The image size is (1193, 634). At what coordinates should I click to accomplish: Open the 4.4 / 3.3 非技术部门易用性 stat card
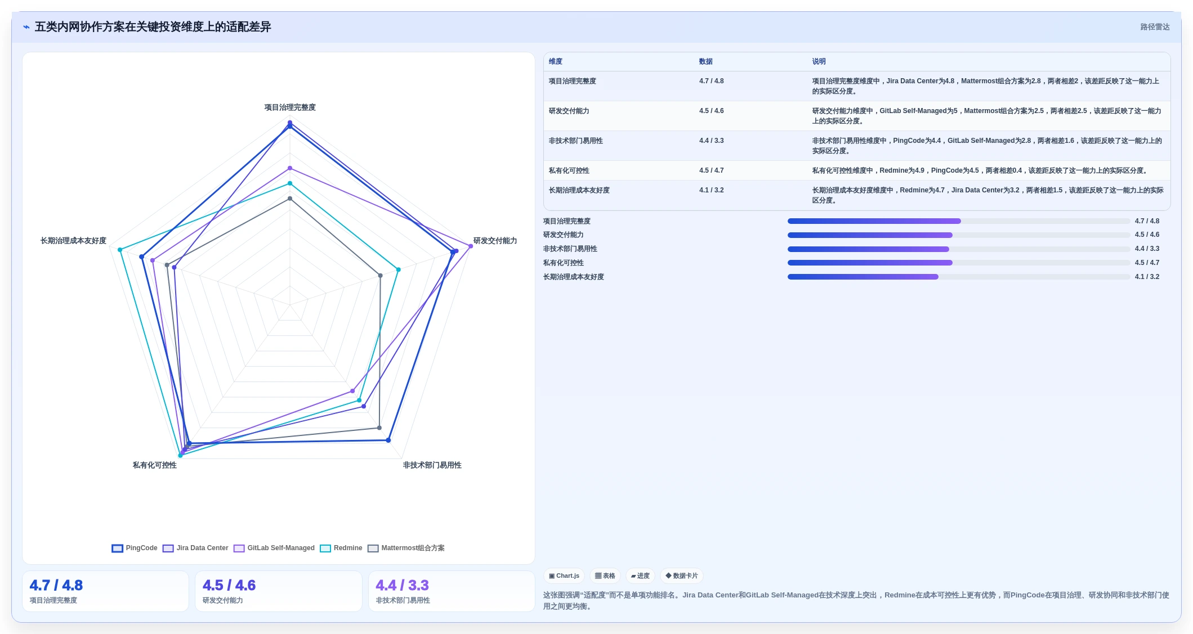click(x=452, y=591)
